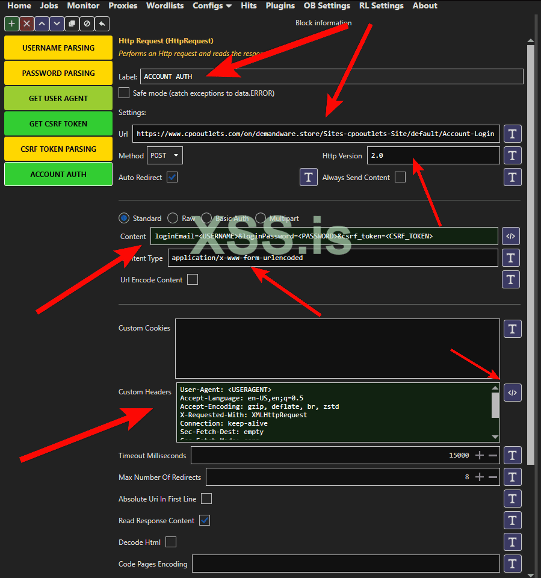Toggle the T mode icon for Max Number Of Redirects
Image resolution: width=541 pixels, height=578 pixels.
pyautogui.click(x=513, y=477)
